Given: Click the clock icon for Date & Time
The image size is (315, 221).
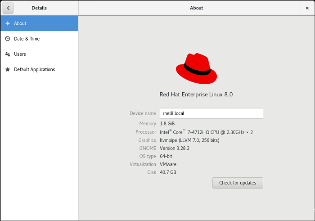Looking at the screenshot, I should pos(8,39).
